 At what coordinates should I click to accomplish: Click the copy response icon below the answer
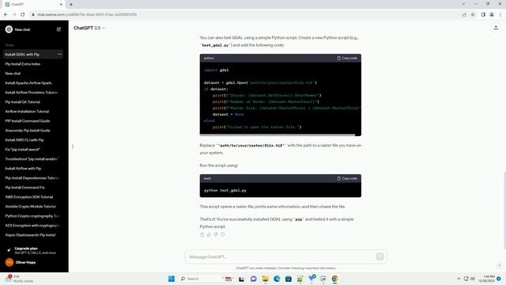[x=202, y=234]
